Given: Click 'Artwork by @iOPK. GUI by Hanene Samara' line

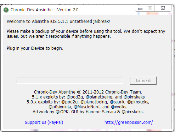Looking at the screenshot, I should point(88,112).
